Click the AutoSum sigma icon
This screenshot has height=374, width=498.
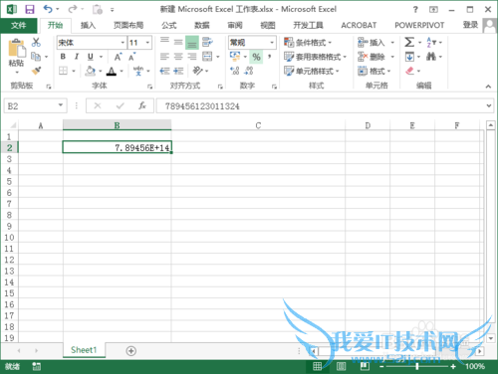[x=409, y=42]
